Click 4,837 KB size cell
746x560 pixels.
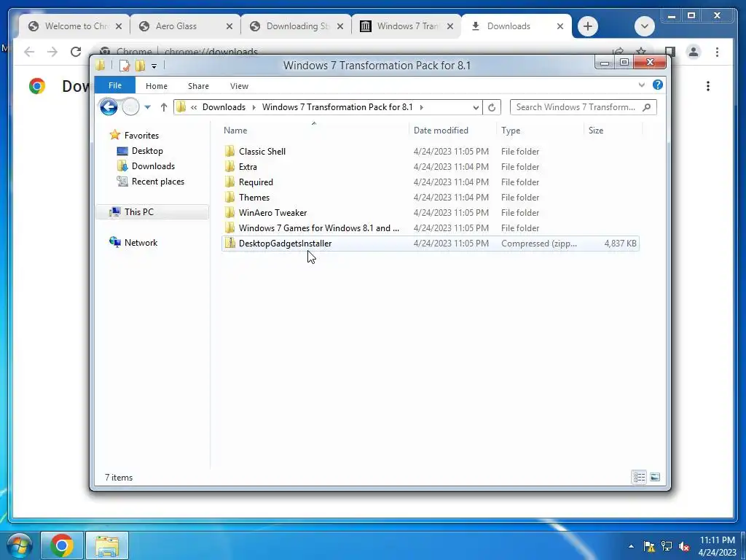(x=620, y=243)
